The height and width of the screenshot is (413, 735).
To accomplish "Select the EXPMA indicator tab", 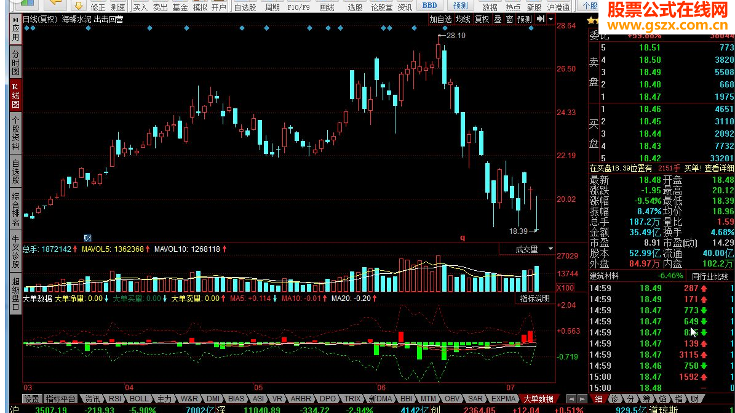I will [x=504, y=399].
